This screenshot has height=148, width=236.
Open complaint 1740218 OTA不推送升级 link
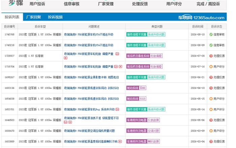tap(89, 45)
